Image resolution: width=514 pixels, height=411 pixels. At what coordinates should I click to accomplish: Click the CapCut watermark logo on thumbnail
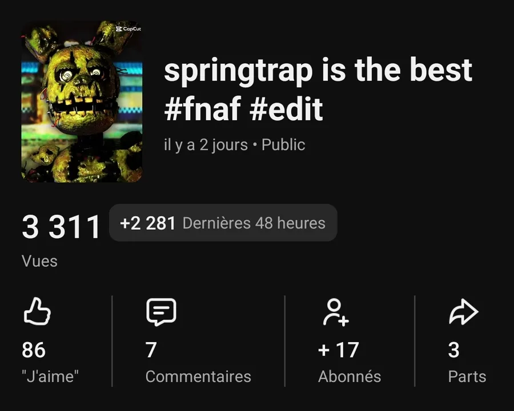(x=128, y=29)
